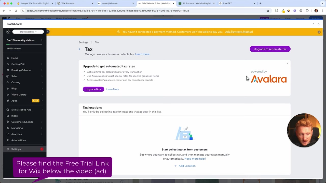The height and width of the screenshot is (183, 326).
Task: Click the Site & Mobile App icon
Action: click(x=8, y=110)
